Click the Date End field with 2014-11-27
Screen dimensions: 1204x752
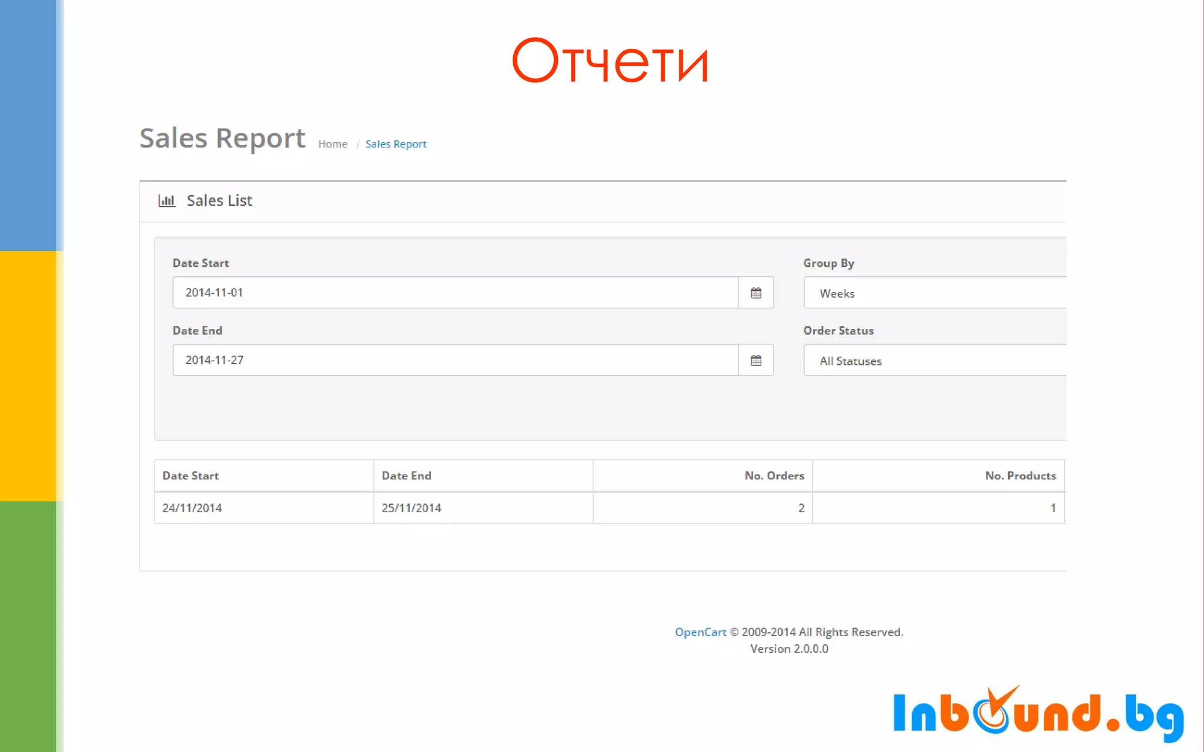click(456, 360)
